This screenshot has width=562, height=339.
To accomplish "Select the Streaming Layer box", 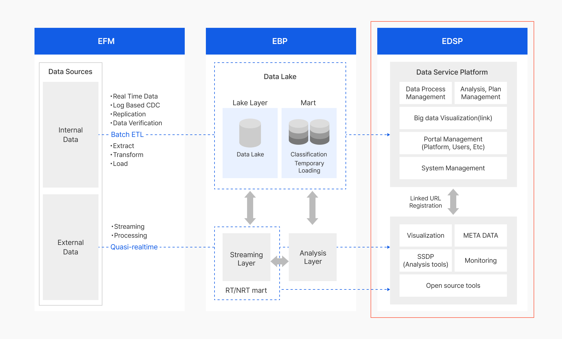I will tap(247, 257).
